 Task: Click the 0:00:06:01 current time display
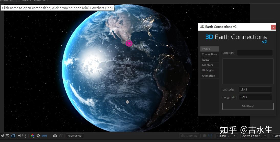pyautogui.click(x=75, y=136)
